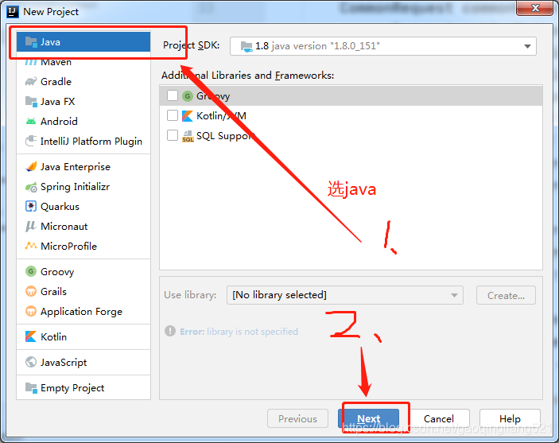
Task: Select the Java project type icon
Action: 31,42
